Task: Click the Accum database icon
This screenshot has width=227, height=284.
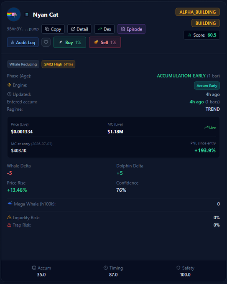Action: click(x=34, y=268)
